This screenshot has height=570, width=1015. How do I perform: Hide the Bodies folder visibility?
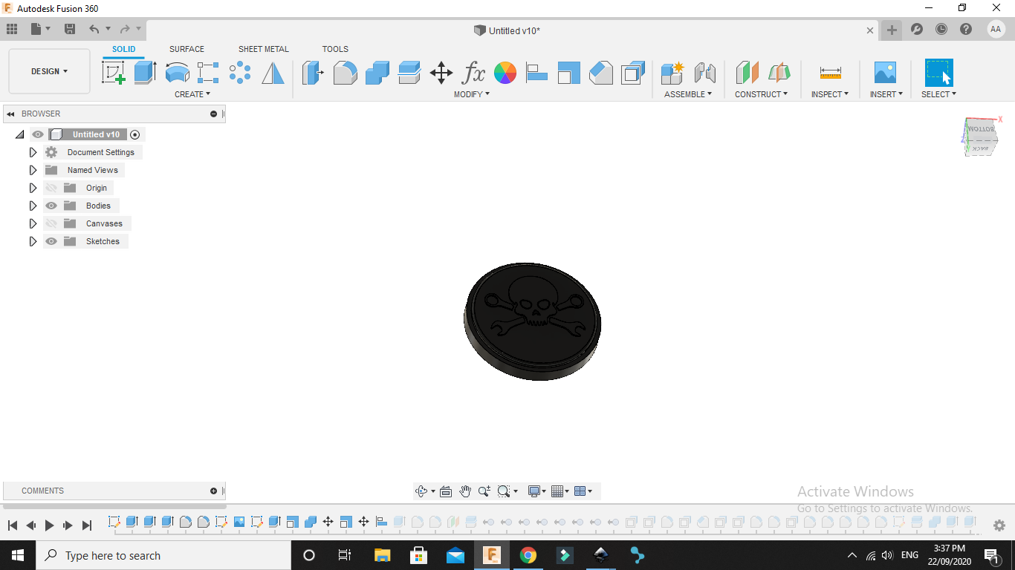(51, 206)
